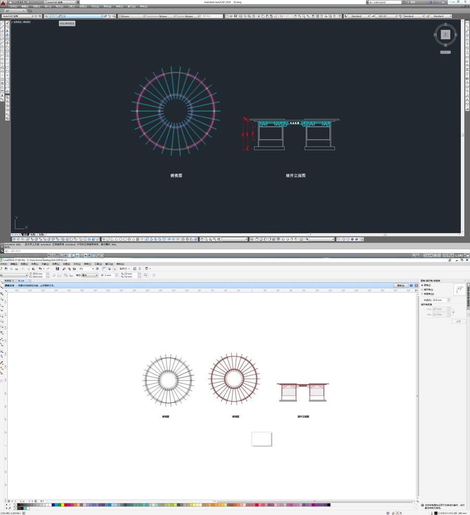The image size is (470, 515).
Task: Click the nudge distance 1 mm field
Action: 109,275
